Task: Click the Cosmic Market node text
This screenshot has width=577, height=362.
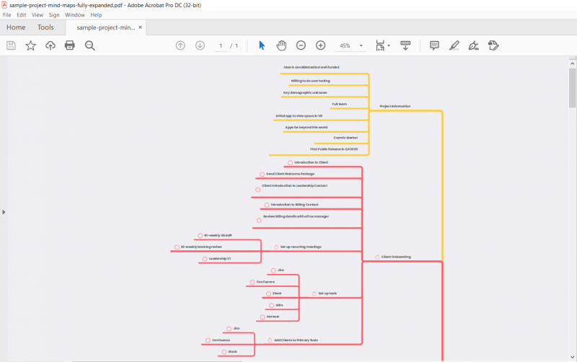Action: [x=345, y=138]
